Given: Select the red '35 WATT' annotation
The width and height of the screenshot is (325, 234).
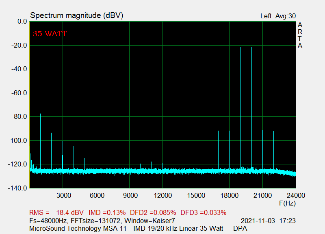Looking at the screenshot, I should (x=50, y=34).
